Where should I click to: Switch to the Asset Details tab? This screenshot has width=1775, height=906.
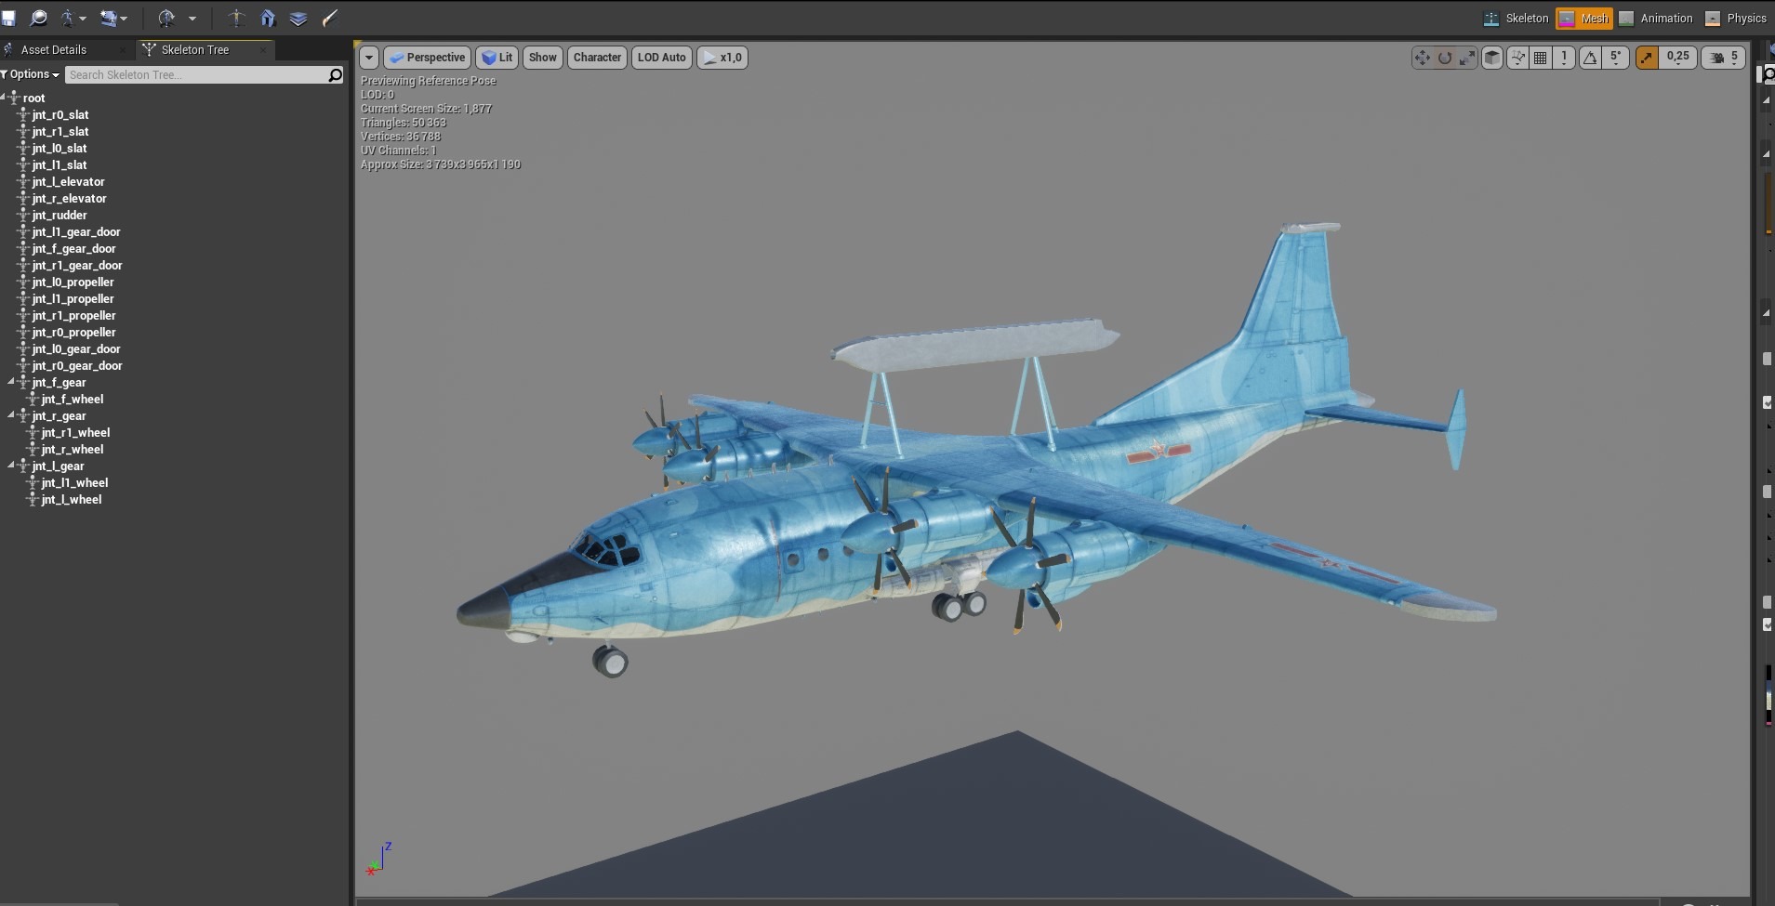pyautogui.click(x=54, y=50)
